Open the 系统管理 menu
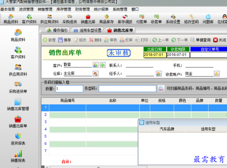Screen dimensions: 227x168 (x=120, y=9)
